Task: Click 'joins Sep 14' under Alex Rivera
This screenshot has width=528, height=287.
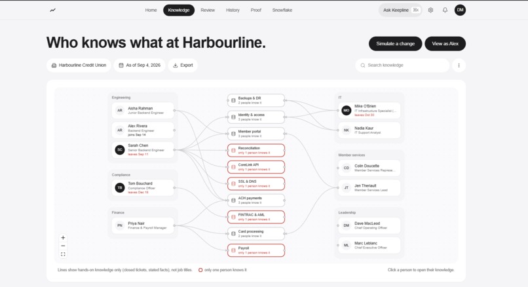Action: coord(137,135)
